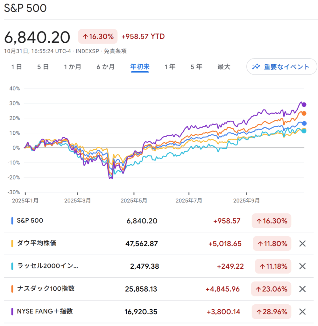Click the 16.30% YTD change badge at top

(98, 37)
